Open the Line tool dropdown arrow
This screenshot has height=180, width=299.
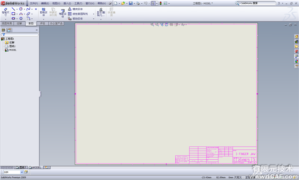coord(17,9)
